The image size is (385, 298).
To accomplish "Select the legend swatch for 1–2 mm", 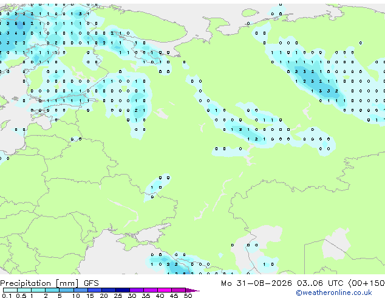I will 38,290.
